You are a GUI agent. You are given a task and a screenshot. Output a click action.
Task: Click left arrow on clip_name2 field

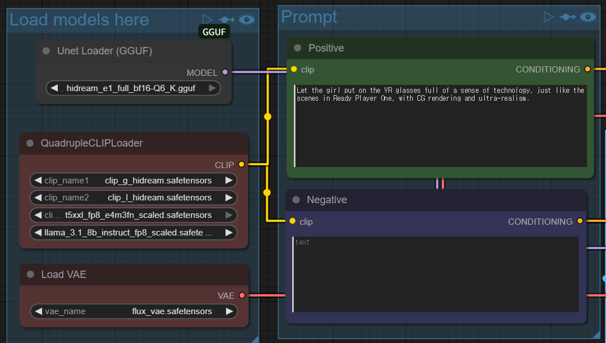click(x=38, y=198)
